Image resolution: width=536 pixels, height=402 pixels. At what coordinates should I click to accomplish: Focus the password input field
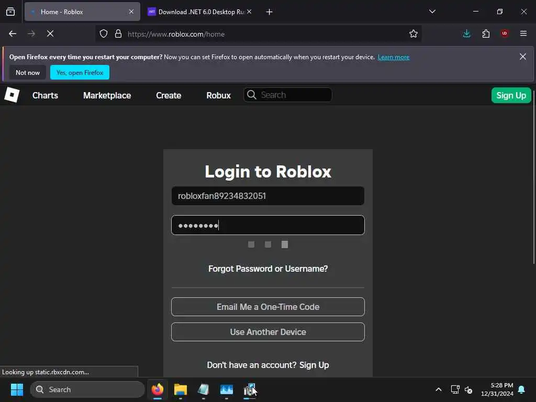[268, 225]
